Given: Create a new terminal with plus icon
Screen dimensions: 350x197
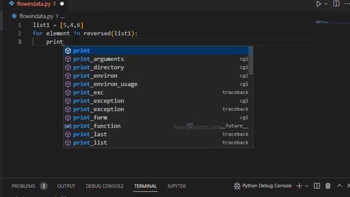Looking at the screenshot, I should [299, 186].
